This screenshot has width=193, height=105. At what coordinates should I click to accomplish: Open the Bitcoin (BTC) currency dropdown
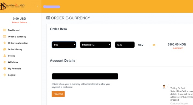click(x=96, y=45)
